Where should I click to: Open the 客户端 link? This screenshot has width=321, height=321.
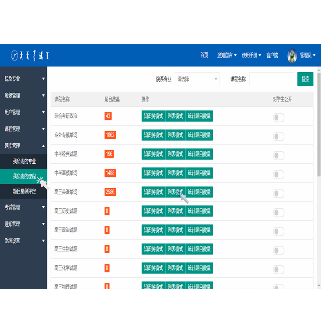[x=272, y=55]
